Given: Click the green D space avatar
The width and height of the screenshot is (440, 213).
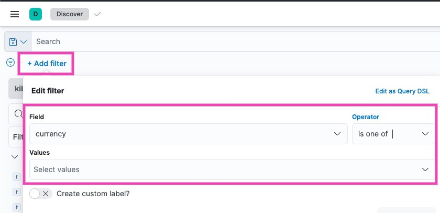Looking at the screenshot, I should 36,14.
